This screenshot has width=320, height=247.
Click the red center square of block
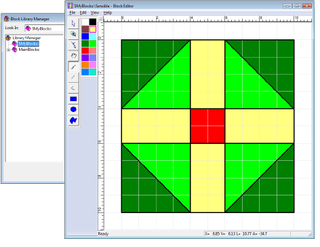coord(207,126)
